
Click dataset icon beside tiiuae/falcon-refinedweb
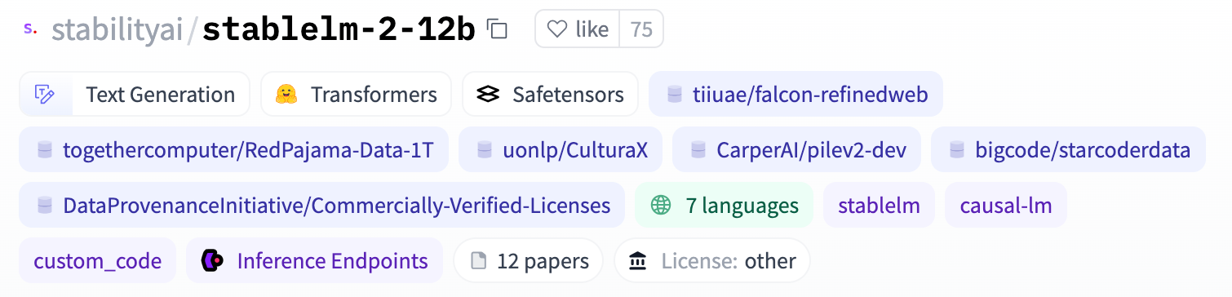coord(675,95)
